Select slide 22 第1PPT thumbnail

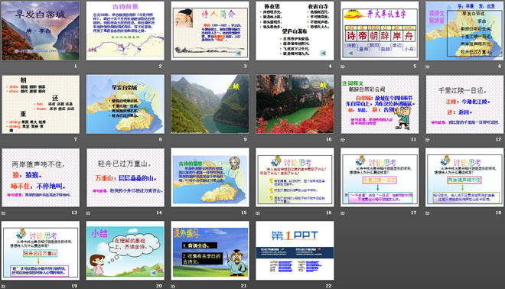pos(295,250)
